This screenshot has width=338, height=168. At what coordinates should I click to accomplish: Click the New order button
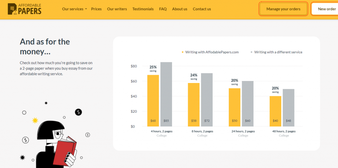325,9
